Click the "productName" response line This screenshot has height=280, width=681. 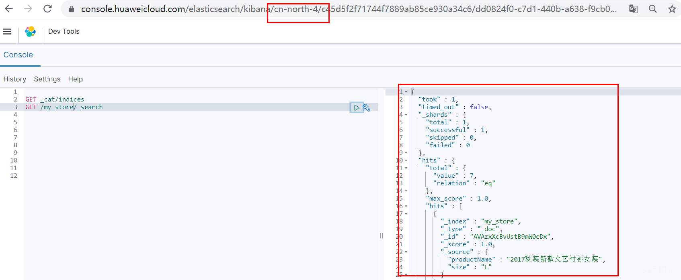click(526, 260)
